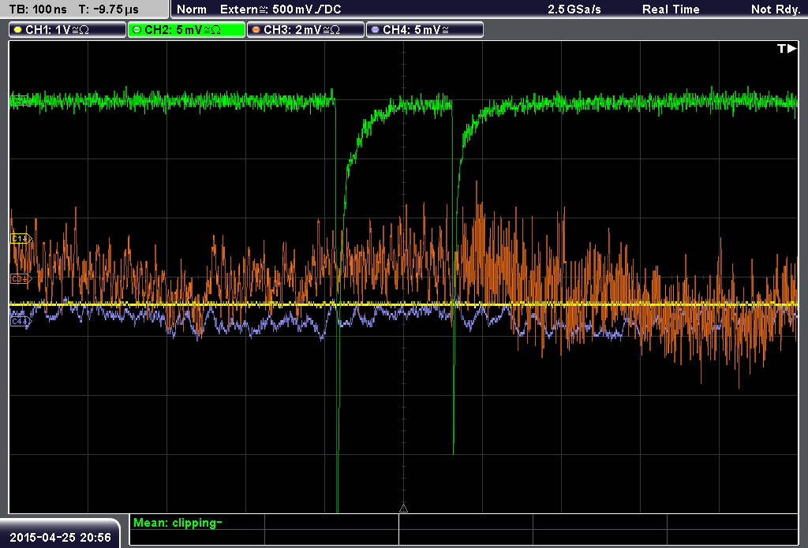The height and width of the screenshot is (548, 808).
Task: Click the purple dot on CH4 tab
Action: pos(375,30)
